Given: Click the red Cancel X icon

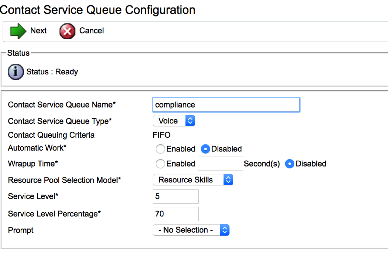Looking at the screenshot, I should (x=67, y=31).
